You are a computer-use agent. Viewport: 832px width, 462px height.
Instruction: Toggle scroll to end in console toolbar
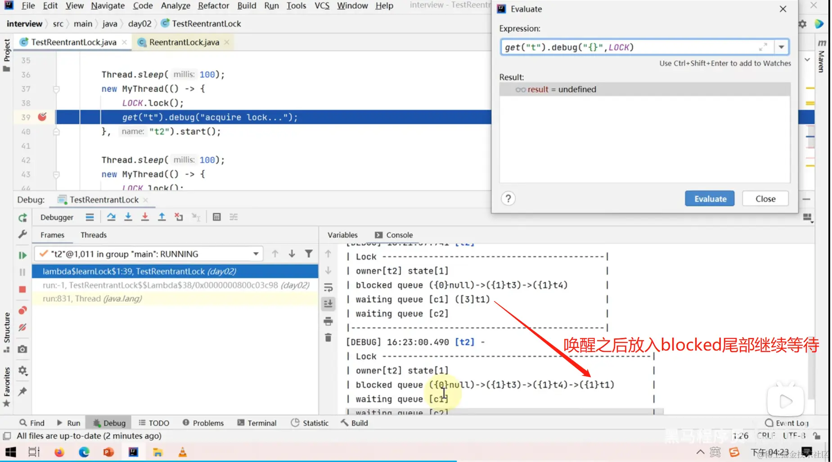click(328, 304)
